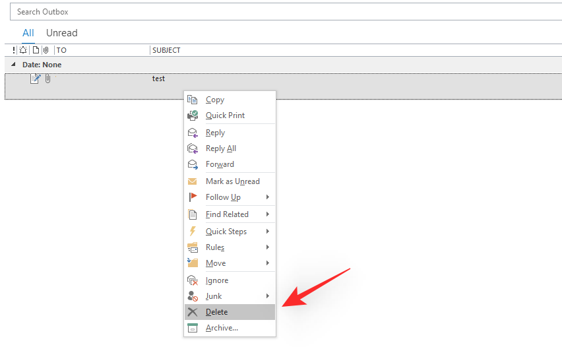The width and height of the screenshot is (562, 347).
Task: Sort messages by the TO column header
Action: 62,50
